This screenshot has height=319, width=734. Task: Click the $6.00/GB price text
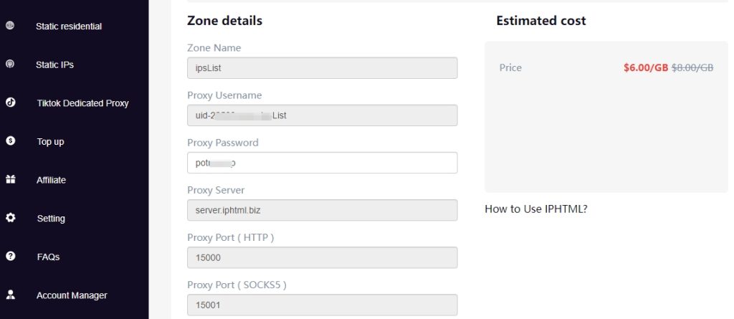click(645, 68)
